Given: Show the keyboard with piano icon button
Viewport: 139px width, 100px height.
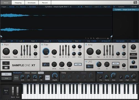Looking at the screenshot, I should click(6, 67).
